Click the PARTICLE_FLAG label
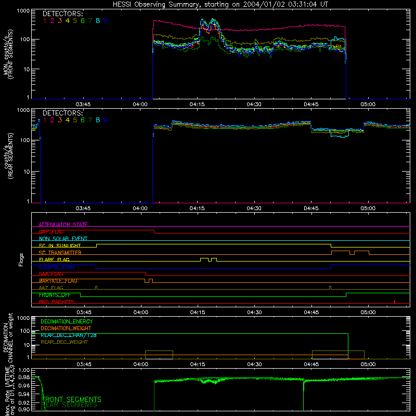 tap(58, 281)
